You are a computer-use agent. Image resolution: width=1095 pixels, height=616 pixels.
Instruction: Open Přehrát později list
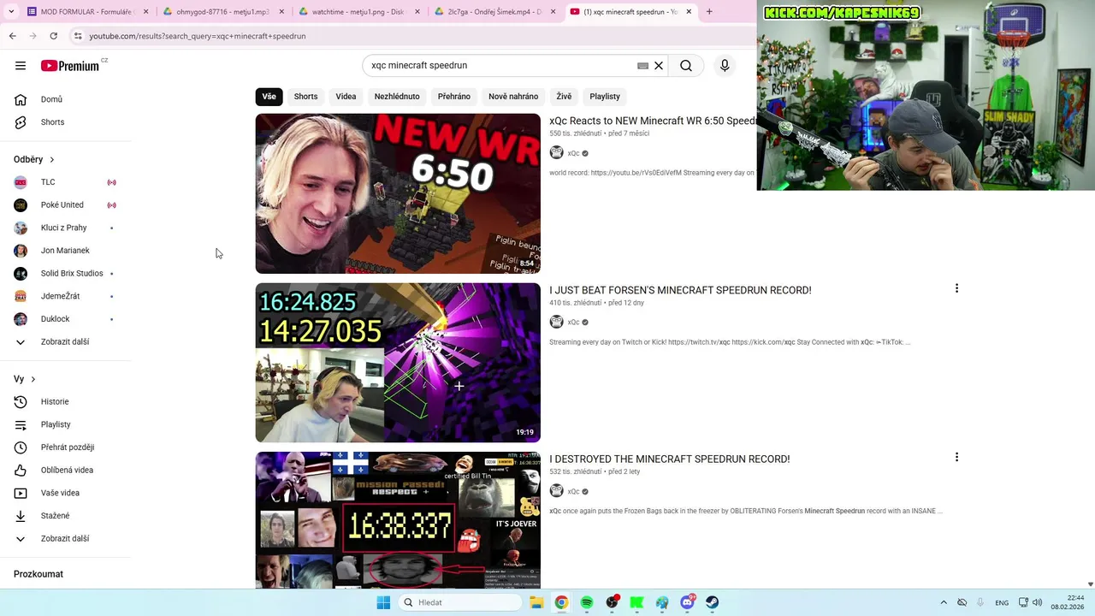[66, 447]
